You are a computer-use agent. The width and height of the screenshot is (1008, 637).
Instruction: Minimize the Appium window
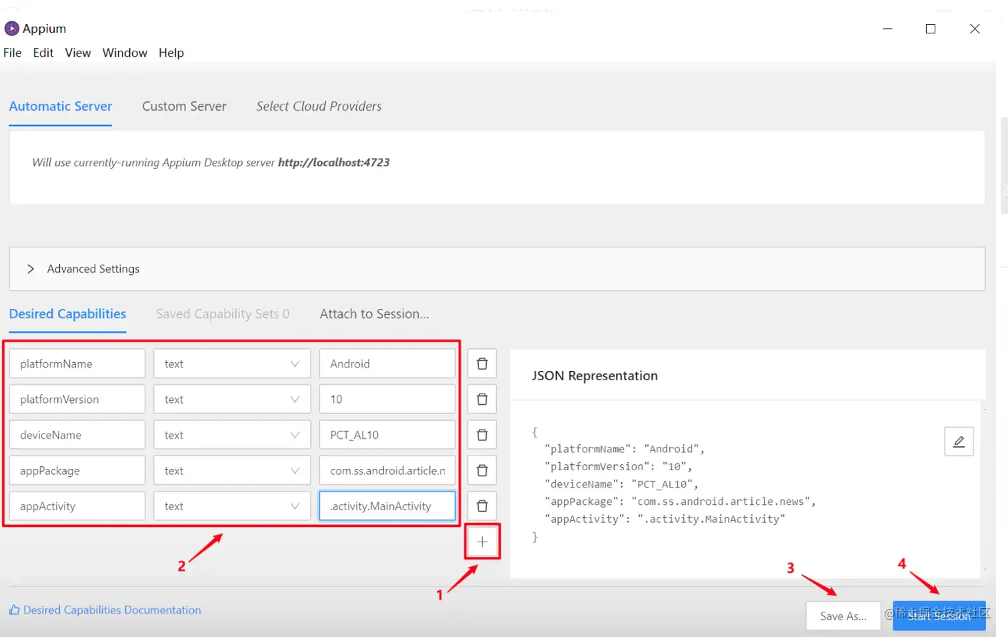coord(887,29)
